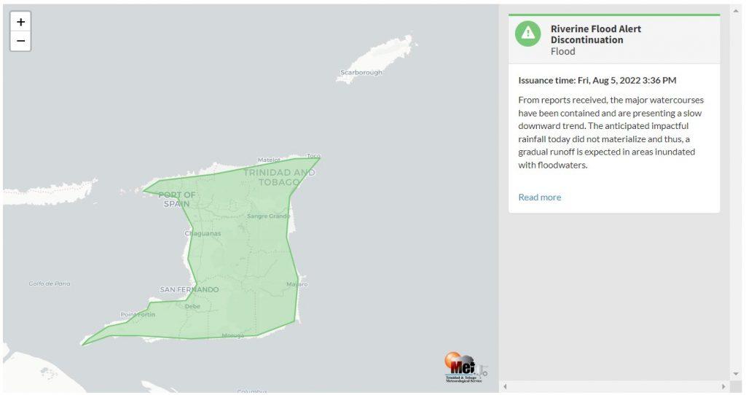Viewport: 746px width, 395px height.
Task: Click the Met Service logo on map
Action: click(464, 367)
